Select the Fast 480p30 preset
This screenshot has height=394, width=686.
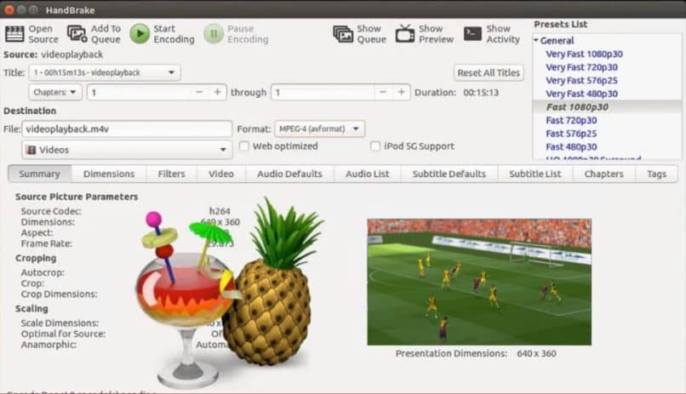pyautogui.click(x=571, y=147)
